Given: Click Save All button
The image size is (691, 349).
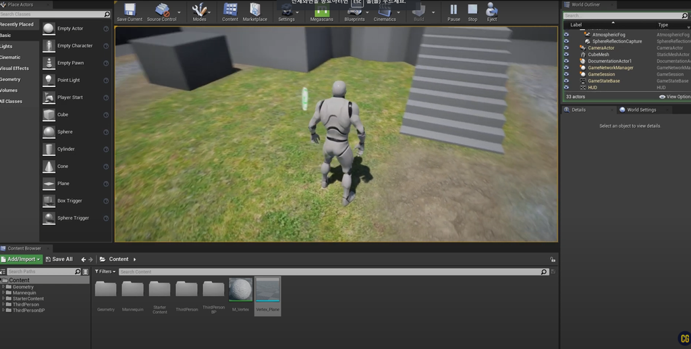Looking at the screenshot, I should click(x=59, y=259).
